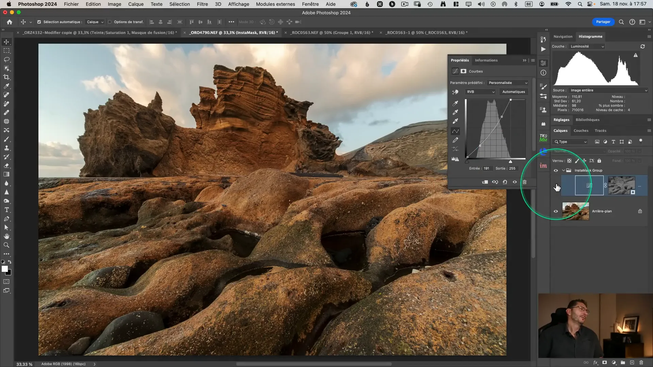This screenshot has height=367, width=653.
Task: Click the on-image adjustment hand tool
Action: click(455, 92)
